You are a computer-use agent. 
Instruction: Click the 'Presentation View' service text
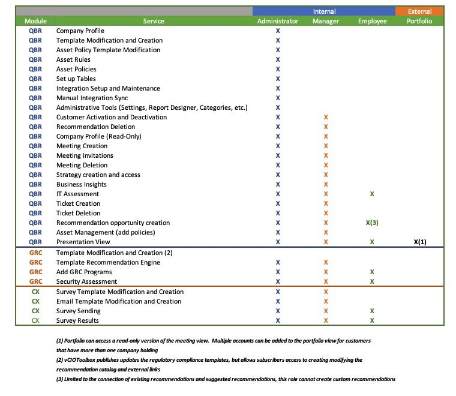83,242
